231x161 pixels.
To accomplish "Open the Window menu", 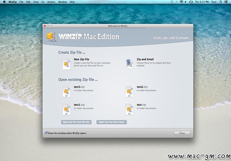I will [63, 2].
